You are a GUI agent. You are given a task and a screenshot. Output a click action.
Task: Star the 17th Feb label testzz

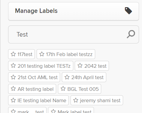pos(42,54)
